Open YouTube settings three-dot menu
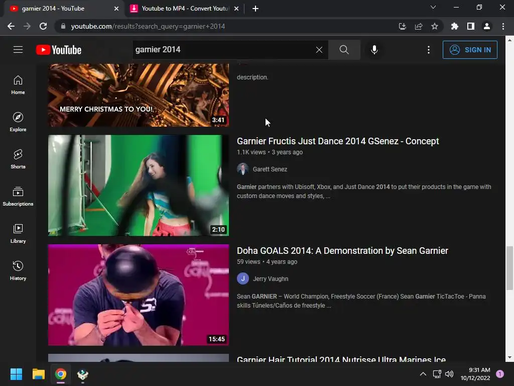This screenshot has width=514, height=386. 429,50
